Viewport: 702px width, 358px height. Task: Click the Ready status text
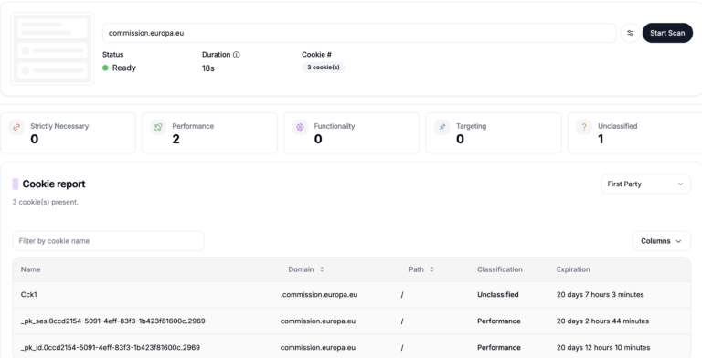(124, 68)
